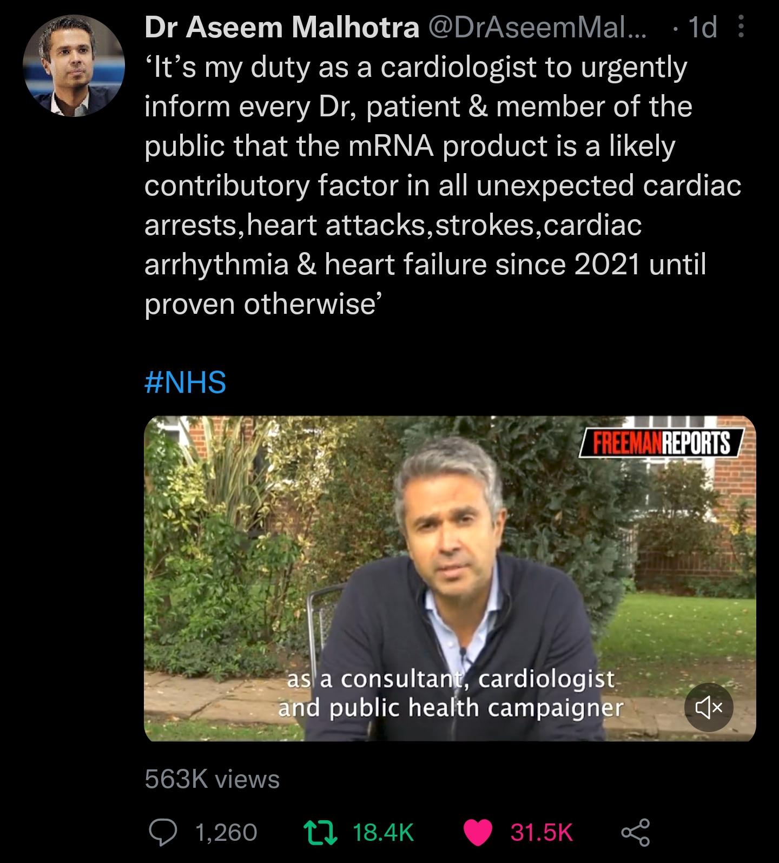Open Dr Aseem Malhotra's profile picture

pyautogui.click(x=74, y=65)
